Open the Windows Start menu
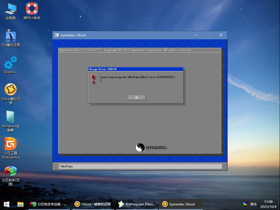 [7, 204]
